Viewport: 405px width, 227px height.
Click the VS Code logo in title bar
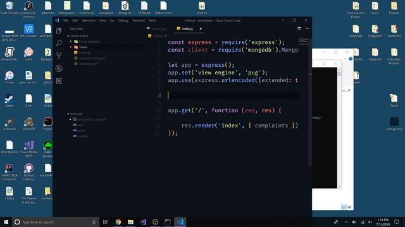[57, 20]
